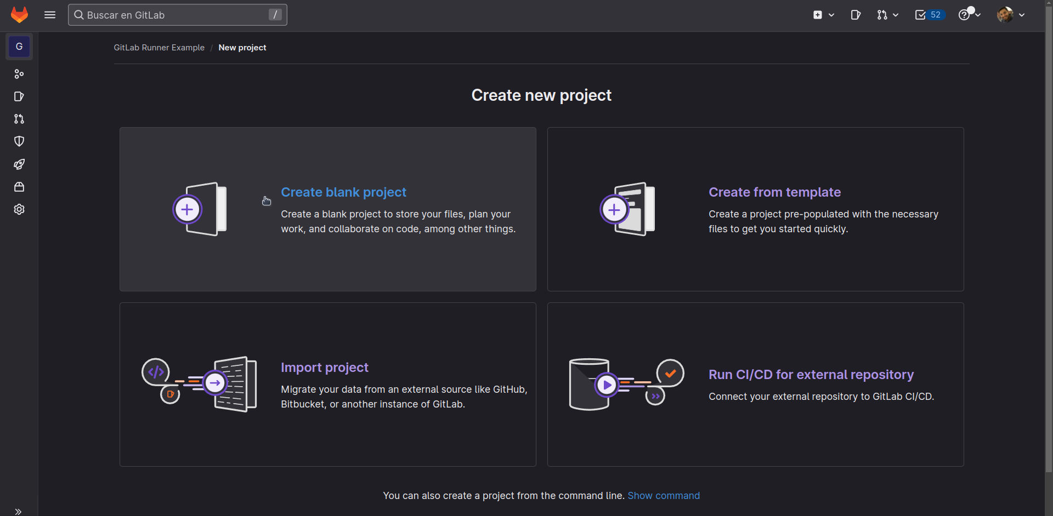The width and height of the screenshot is (1053, 516).
Task: Open the hamburger main menu
Action: (50, 15)
